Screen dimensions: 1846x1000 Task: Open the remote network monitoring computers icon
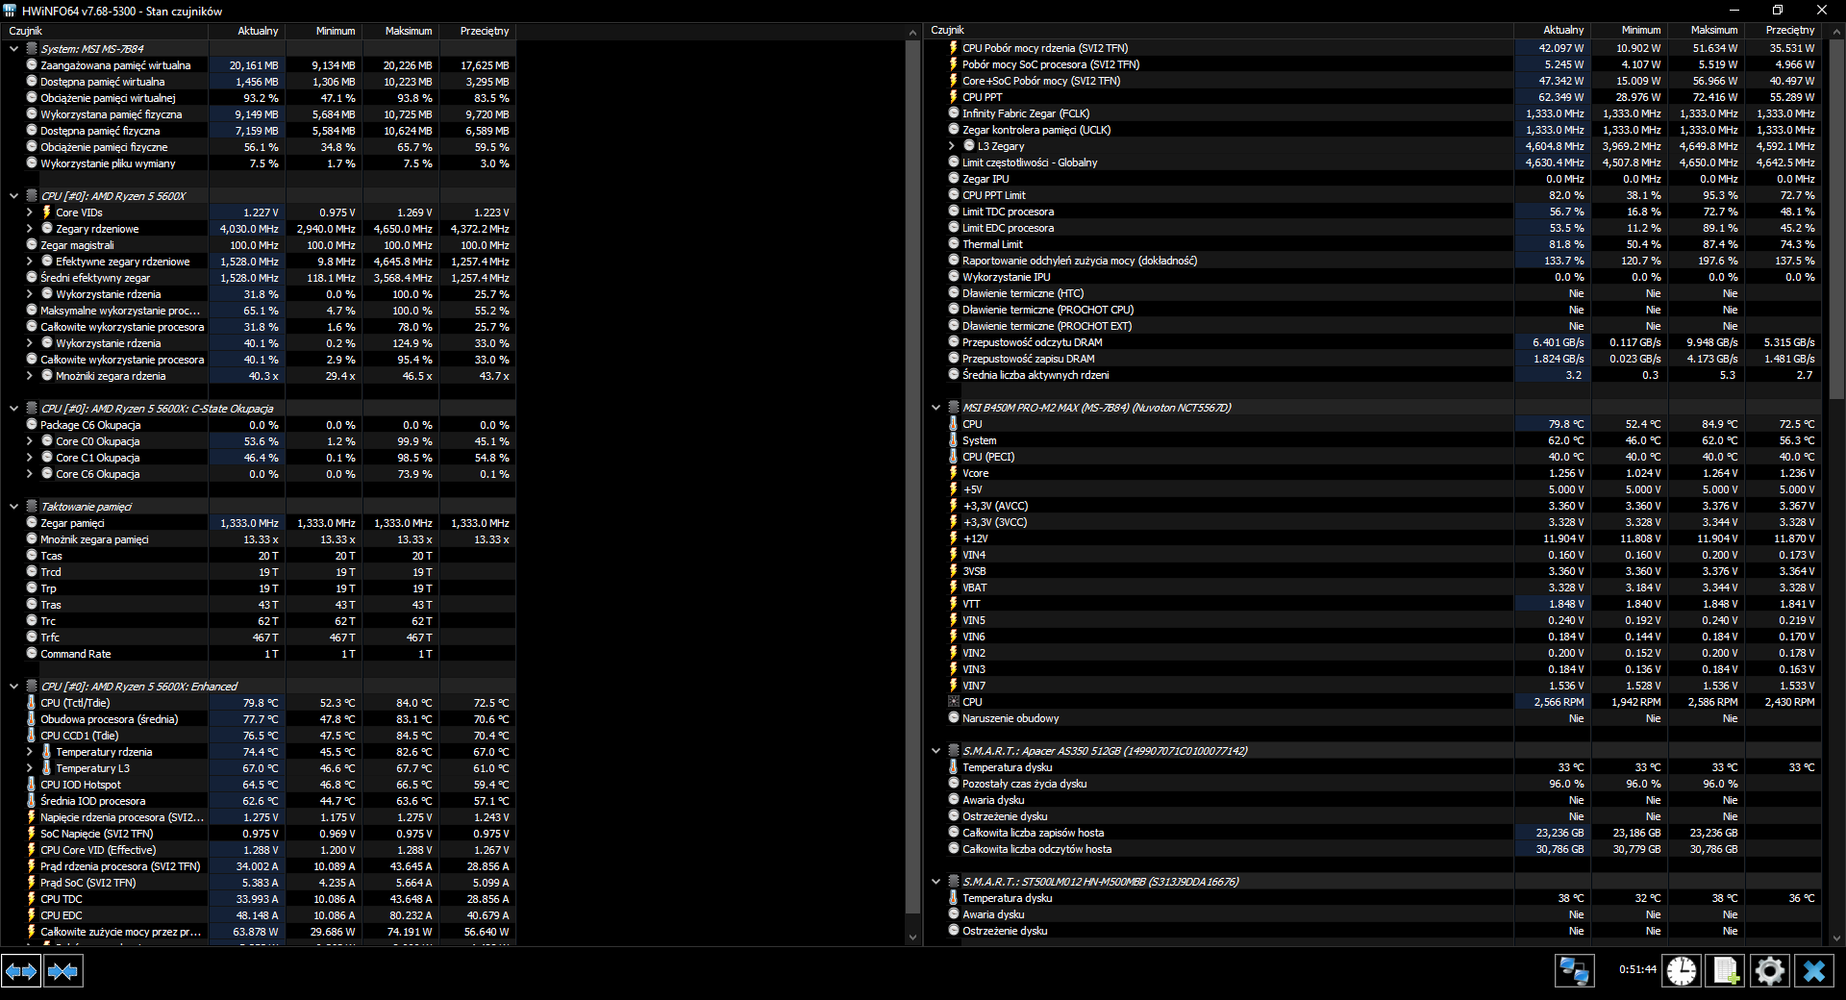tap(1574, 971)
